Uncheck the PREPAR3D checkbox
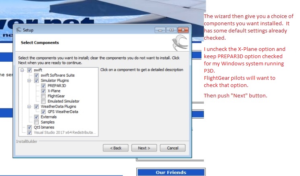 43,86
